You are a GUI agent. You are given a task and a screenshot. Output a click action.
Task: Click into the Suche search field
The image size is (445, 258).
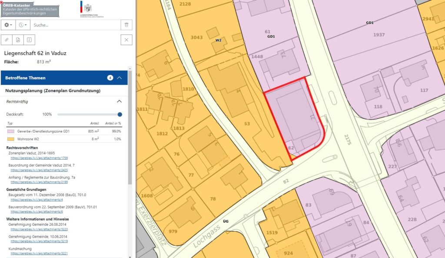pos(74,25)
